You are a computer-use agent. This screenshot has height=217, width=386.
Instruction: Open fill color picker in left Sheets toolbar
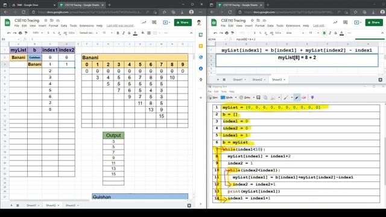pyautogui.click(x=143, y=33)
